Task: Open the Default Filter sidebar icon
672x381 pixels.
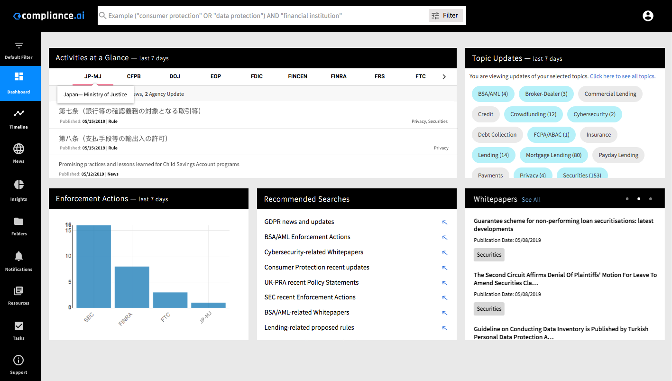Action: coord(18,46)
